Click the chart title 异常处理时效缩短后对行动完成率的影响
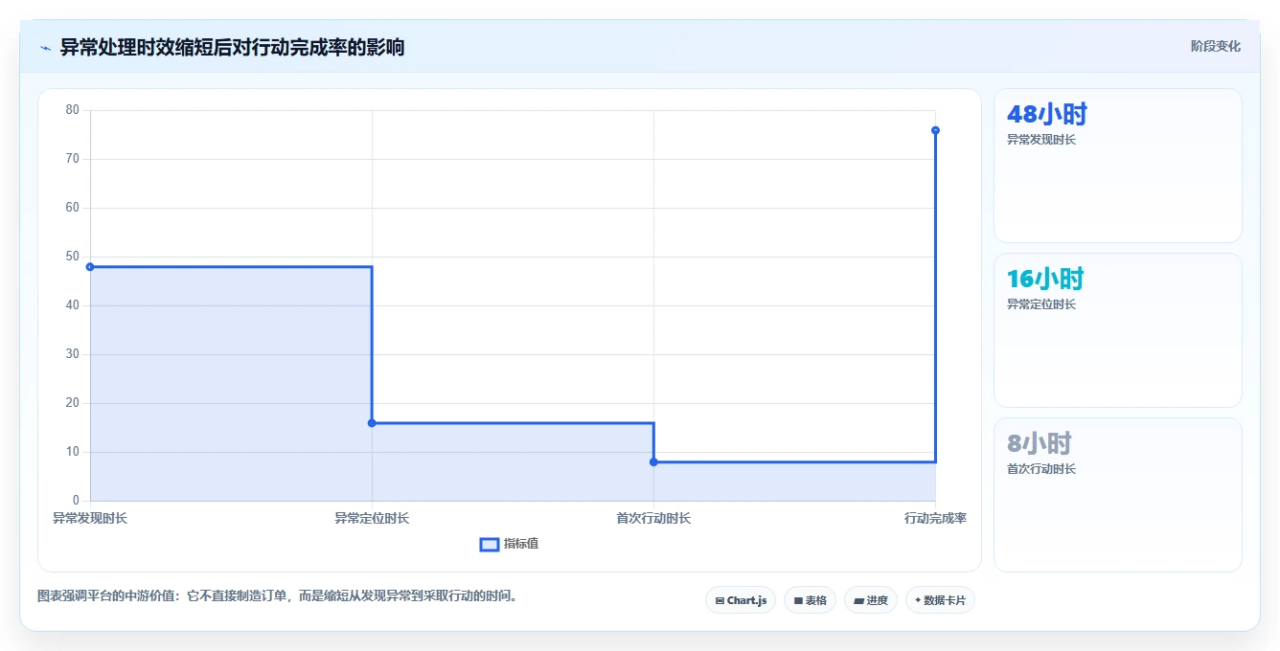 click(232, 47)
